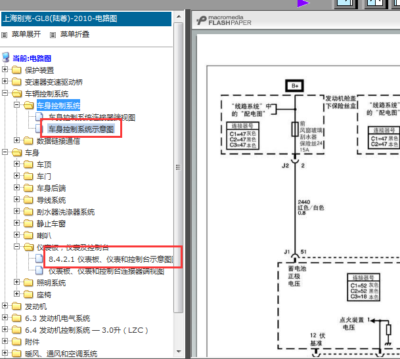Open 车身控制系统示意图 document
Screen dimensions: 400x359
(81, 129)
